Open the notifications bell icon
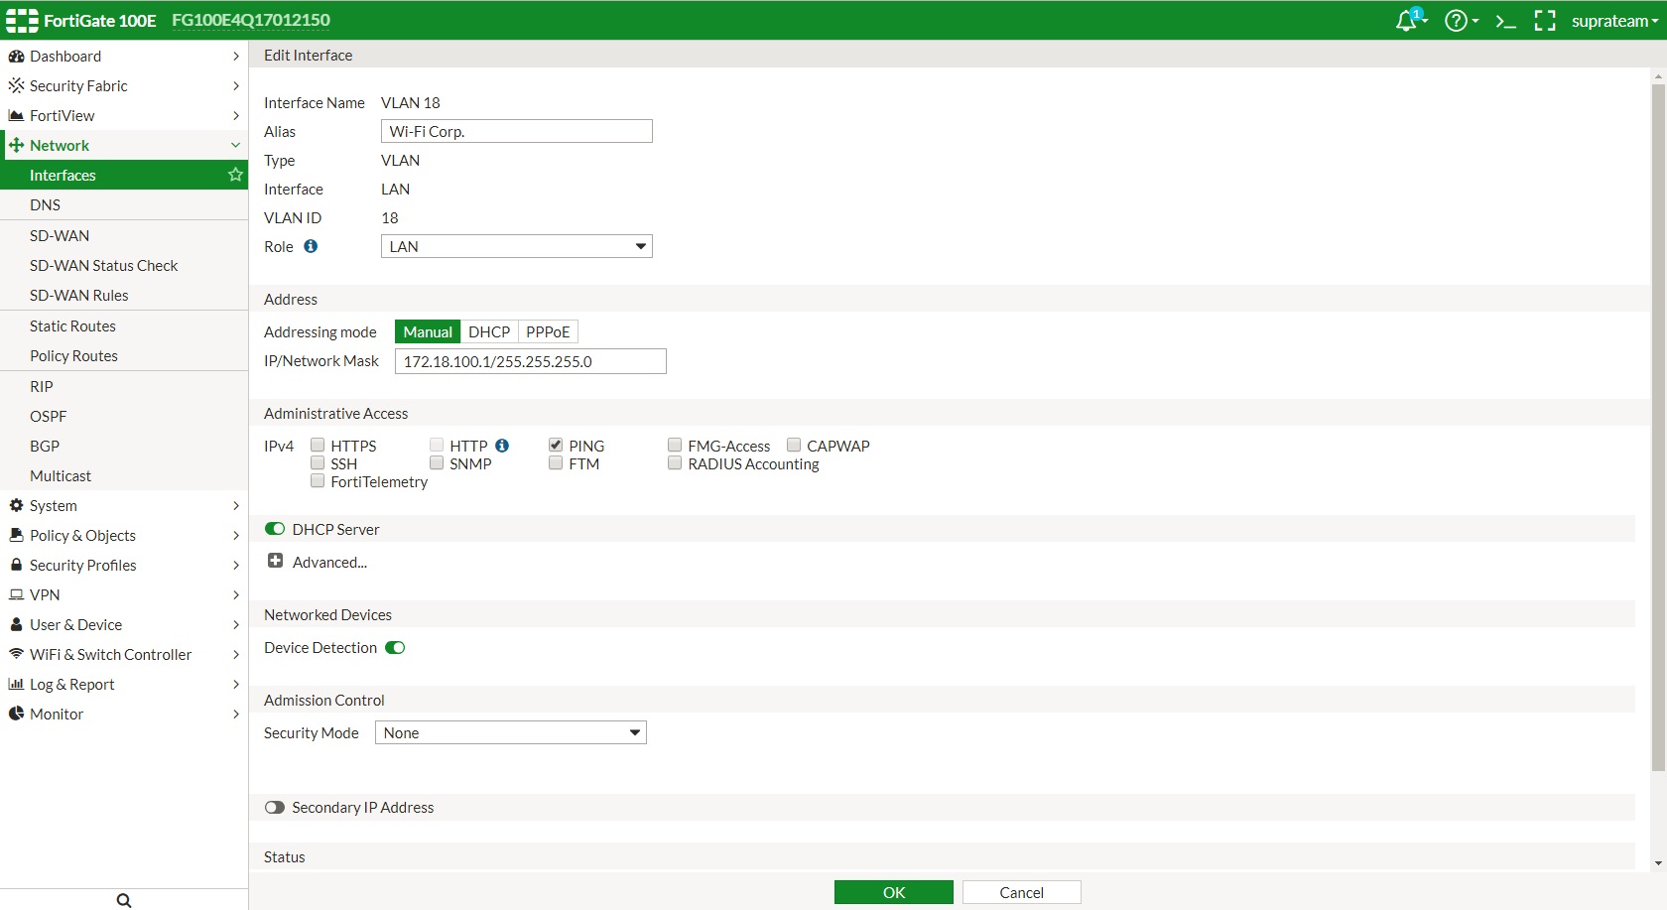The image size is (1667, 910). coord(1407,21)
